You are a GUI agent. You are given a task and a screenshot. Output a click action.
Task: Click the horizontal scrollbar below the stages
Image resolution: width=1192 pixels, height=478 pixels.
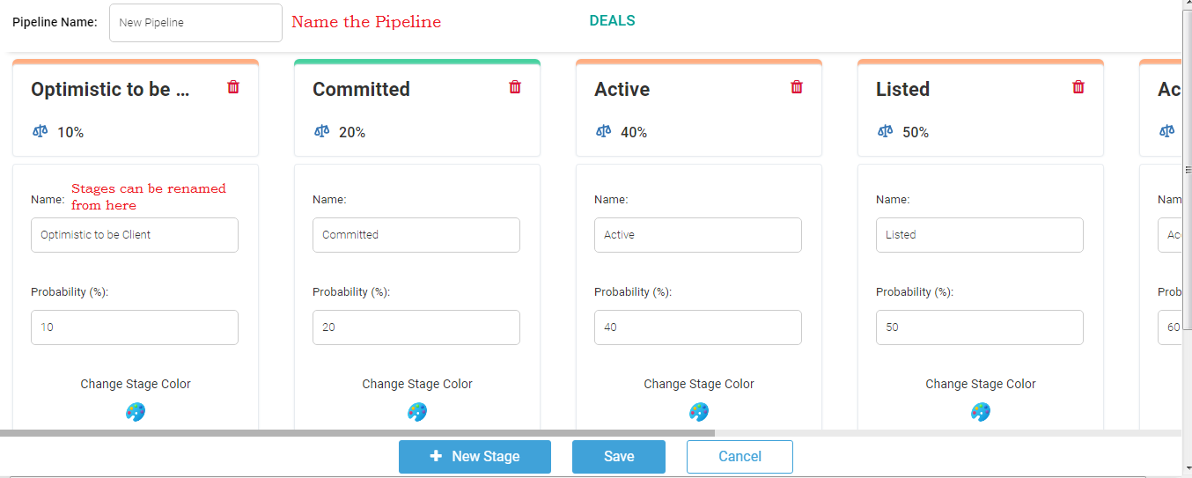coord(357,433)
